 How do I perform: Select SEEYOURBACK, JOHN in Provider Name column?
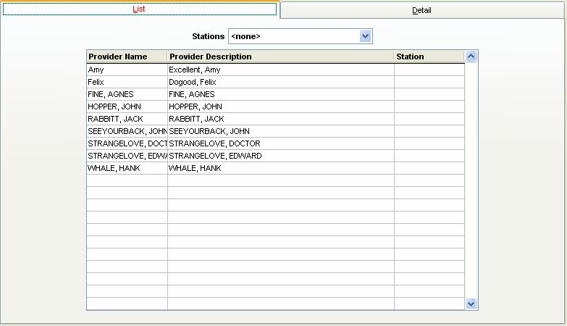coord(127,131)
